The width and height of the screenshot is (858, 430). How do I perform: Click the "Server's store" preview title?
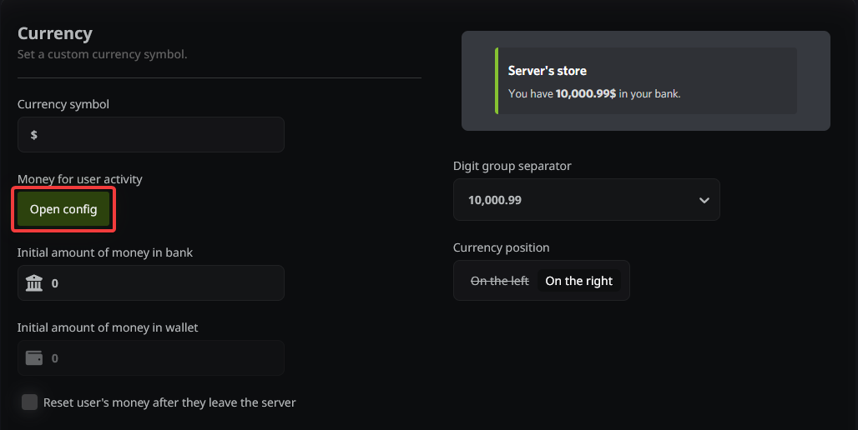[547, 71]
